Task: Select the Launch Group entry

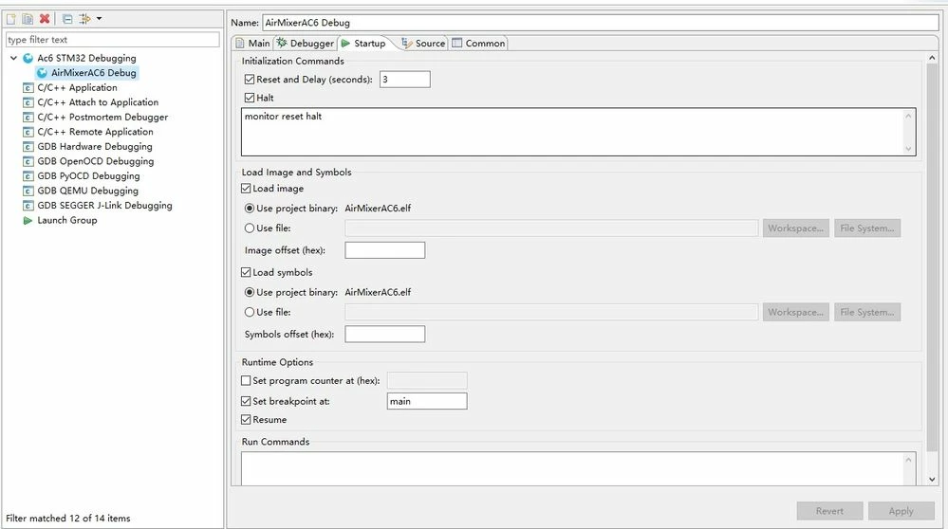Action: pos(67,220)
